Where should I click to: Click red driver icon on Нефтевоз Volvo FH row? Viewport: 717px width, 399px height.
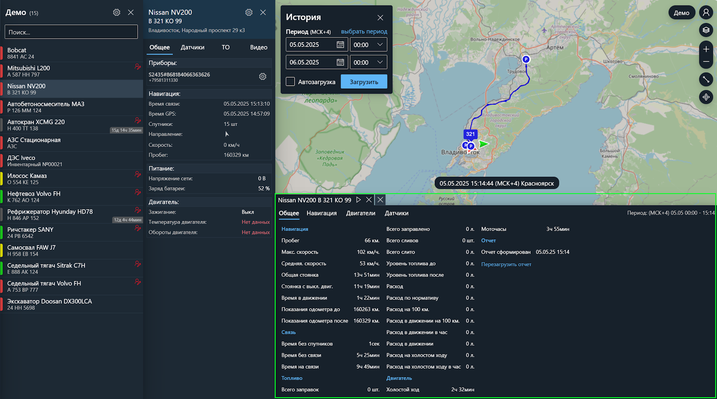point(138,192)
